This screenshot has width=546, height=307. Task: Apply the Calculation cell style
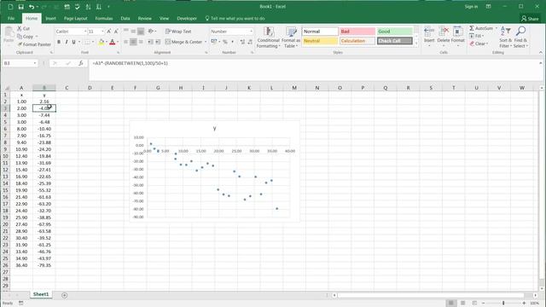pyautogui.click(x=357, y=41)
